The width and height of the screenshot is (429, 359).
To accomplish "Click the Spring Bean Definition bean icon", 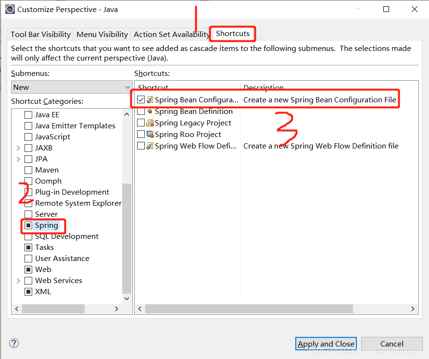I will 150,111.
